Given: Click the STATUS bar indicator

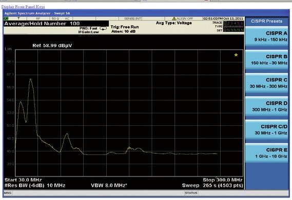Looking at the screenshot, I should (191, 193).
